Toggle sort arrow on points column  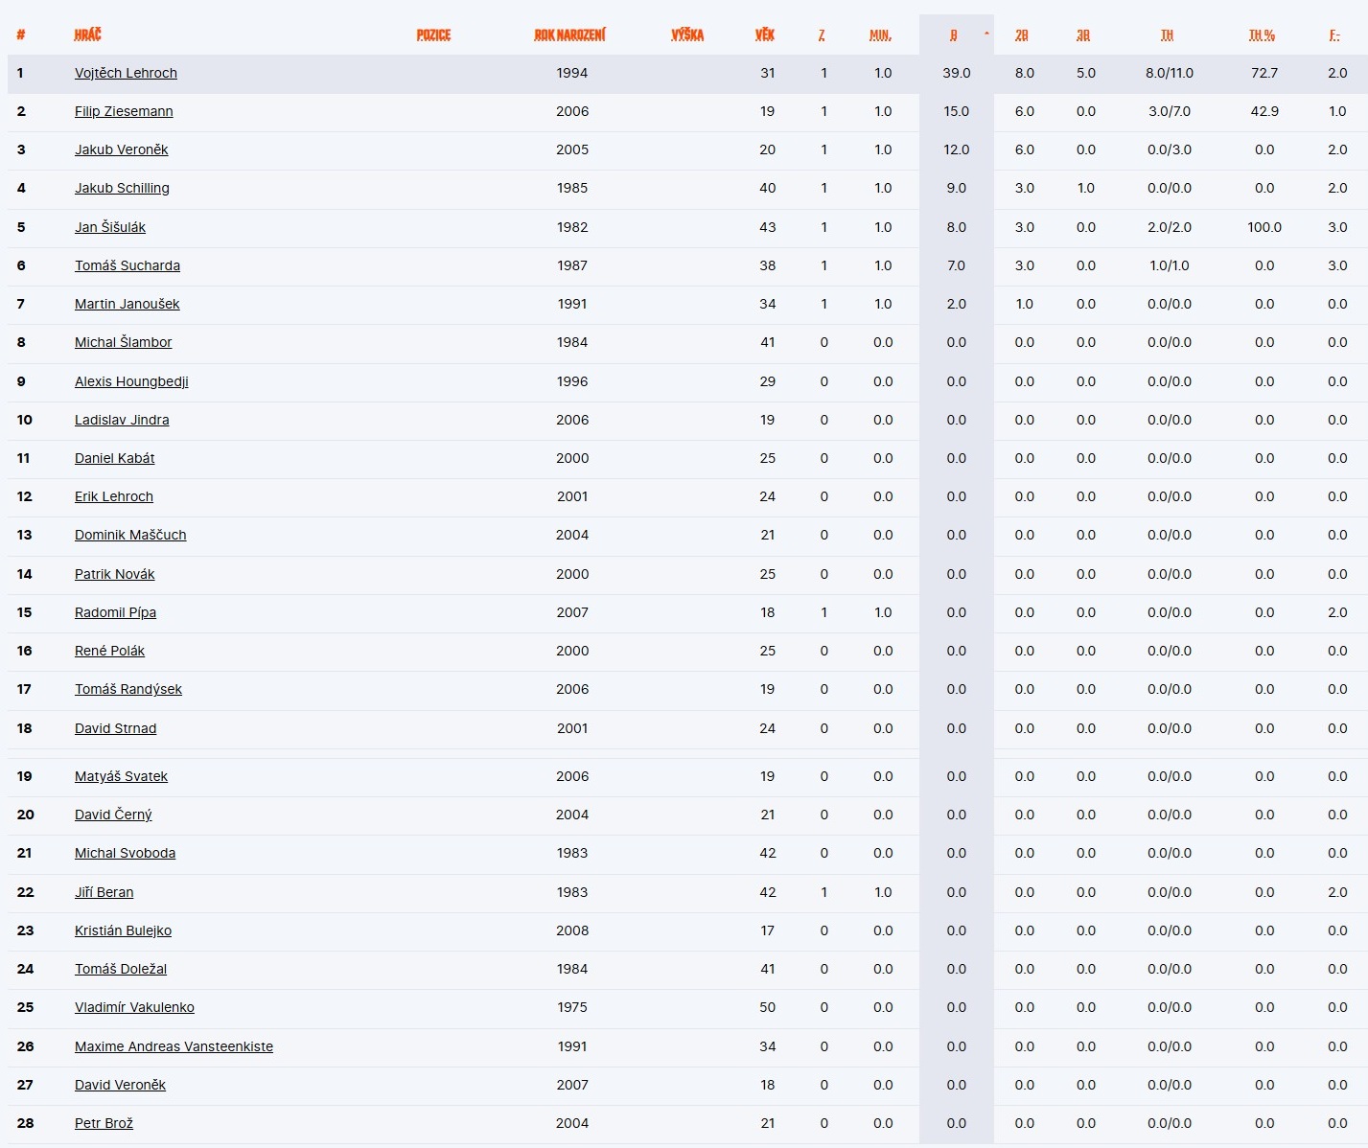pos(986,35)
